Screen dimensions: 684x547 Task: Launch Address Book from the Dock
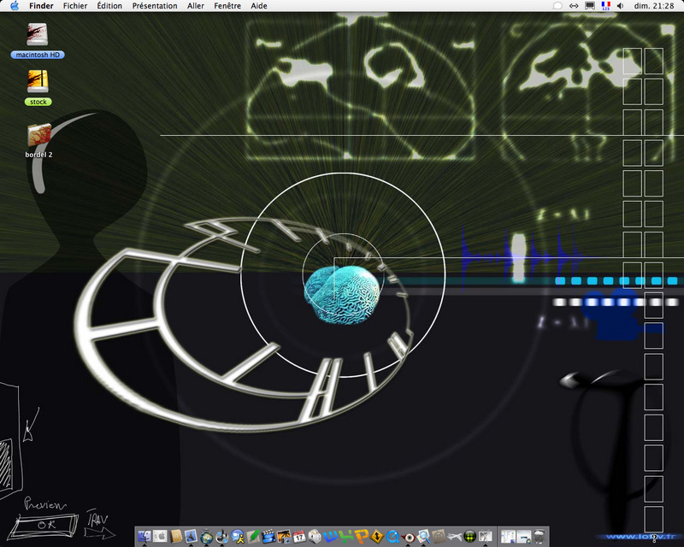coord(176,536)
